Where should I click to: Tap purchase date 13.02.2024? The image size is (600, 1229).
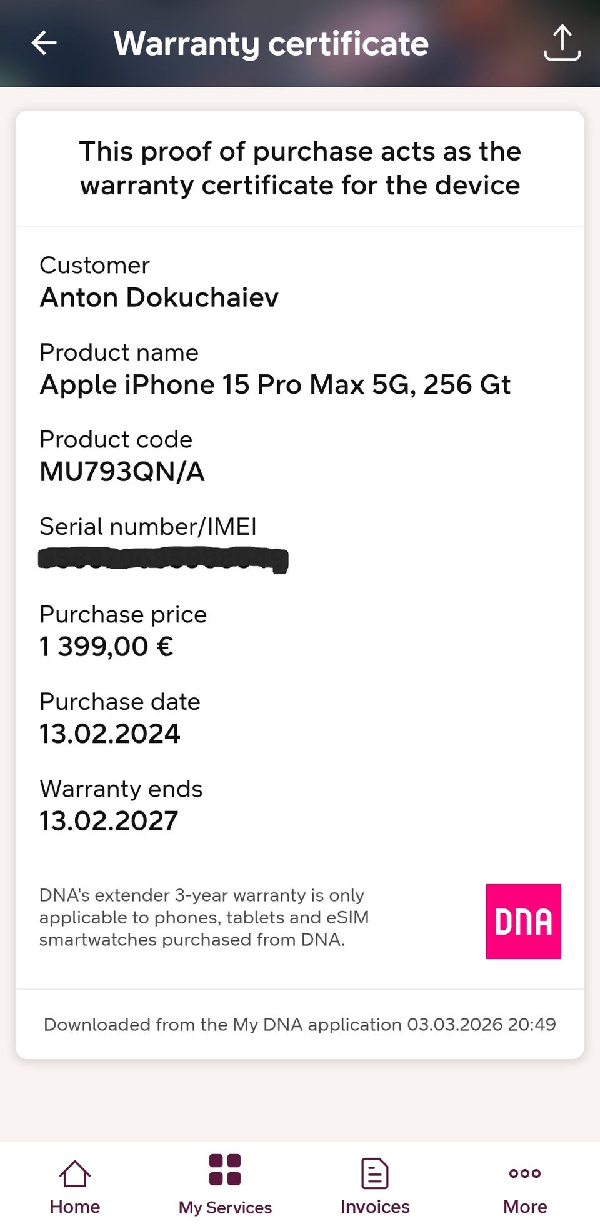[110, 734]
